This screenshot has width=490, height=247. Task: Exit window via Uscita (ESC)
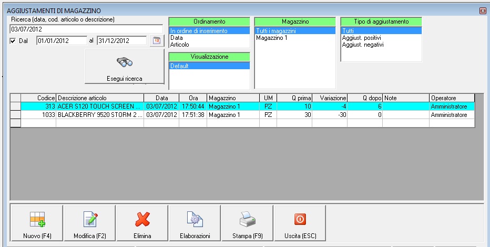[300, 223]
